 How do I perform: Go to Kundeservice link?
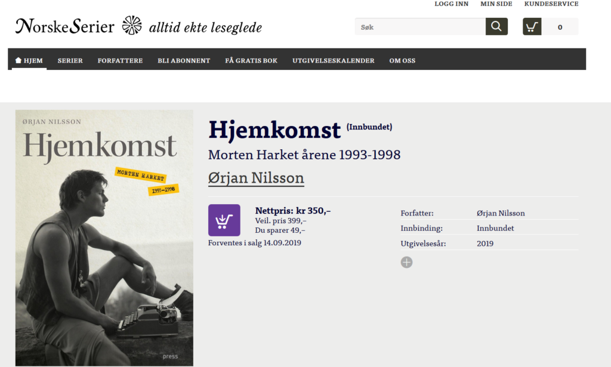coord(551,4)
